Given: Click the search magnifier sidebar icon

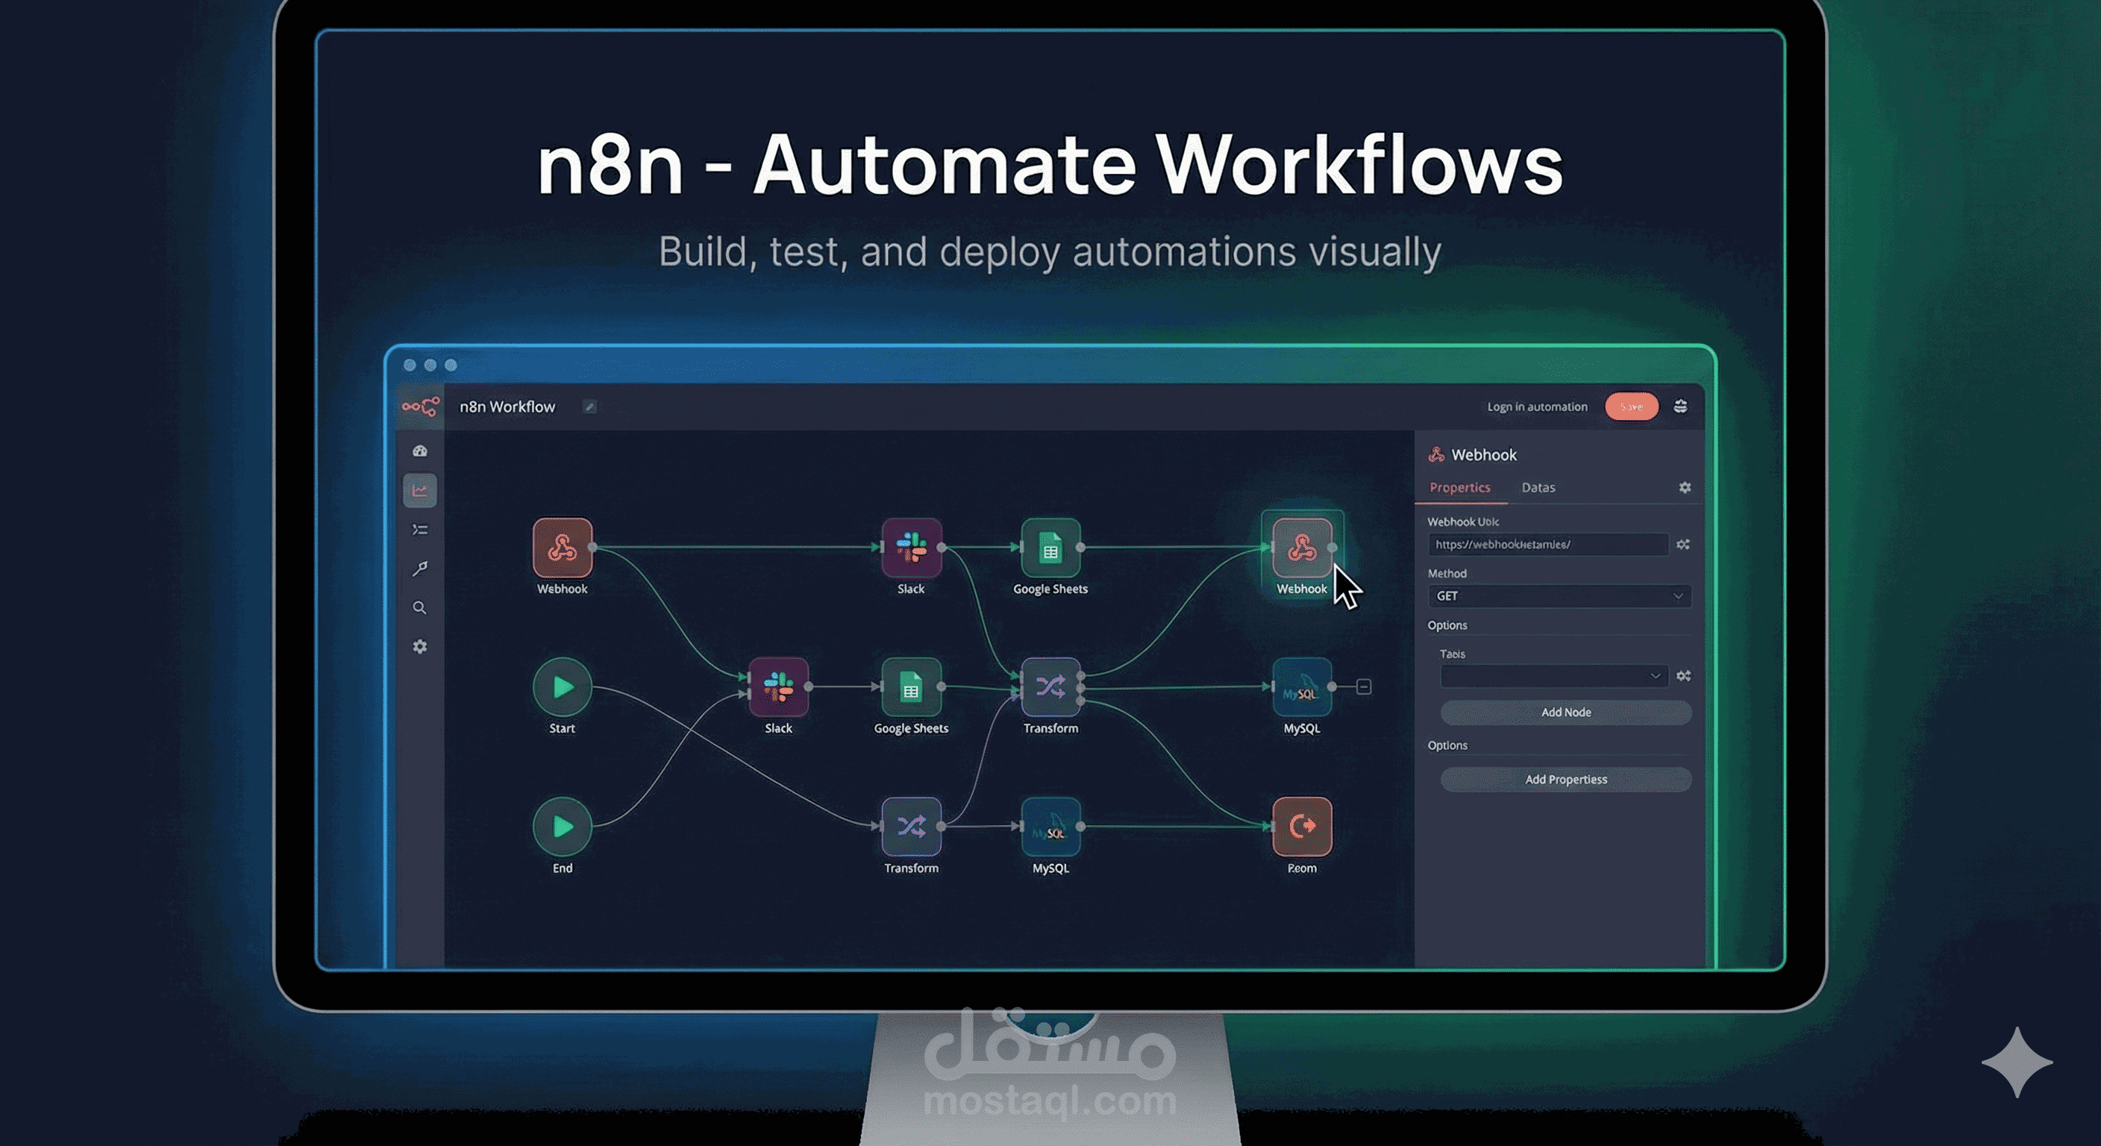Looking at the screenshot, I should (x=420, y=607).
